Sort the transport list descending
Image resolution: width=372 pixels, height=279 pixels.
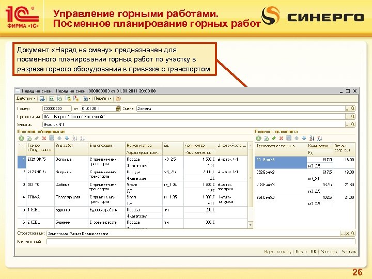click(320, 138)
